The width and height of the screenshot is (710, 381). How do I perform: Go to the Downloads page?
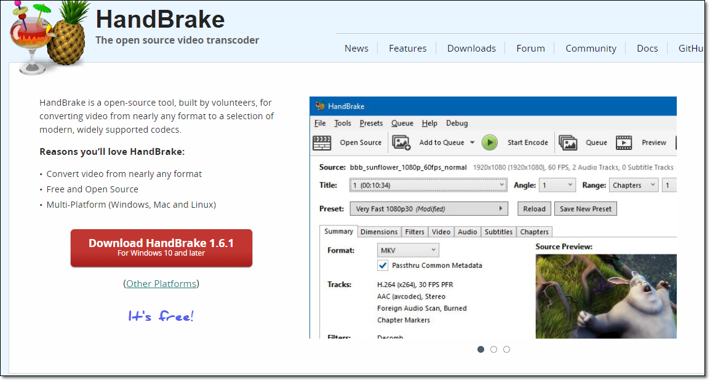(x=471, y=49)
